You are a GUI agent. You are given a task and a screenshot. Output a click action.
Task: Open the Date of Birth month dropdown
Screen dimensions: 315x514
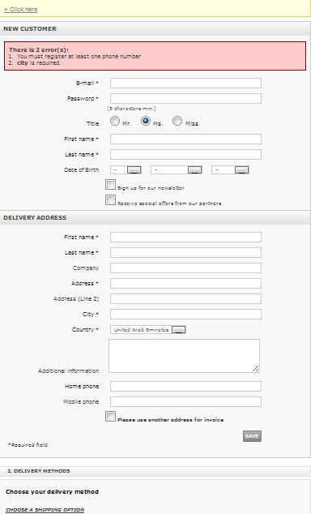pyautogui.click(x=177, y=169)
